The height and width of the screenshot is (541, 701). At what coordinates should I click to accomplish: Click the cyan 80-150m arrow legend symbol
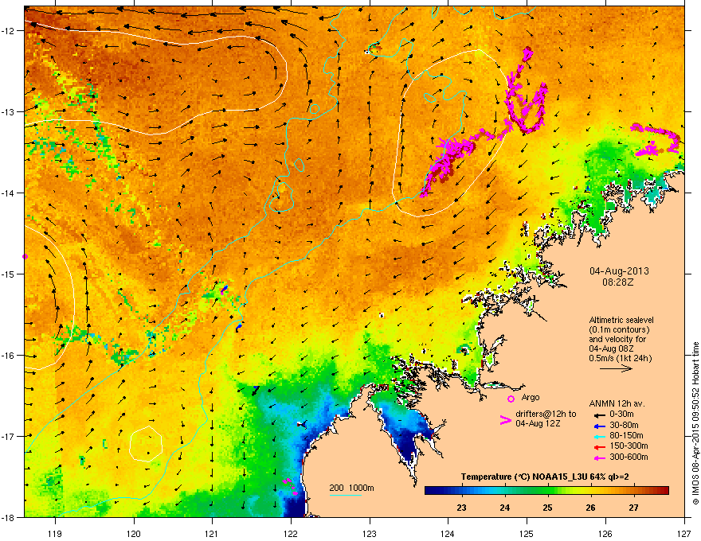click(598, 436)
